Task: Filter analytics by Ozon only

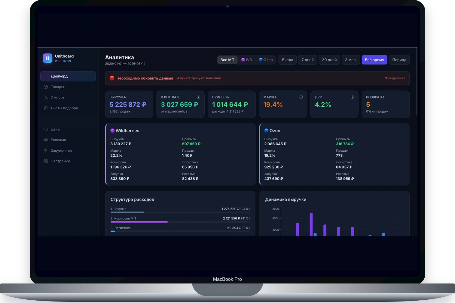Action: click(x=266, y=60)
